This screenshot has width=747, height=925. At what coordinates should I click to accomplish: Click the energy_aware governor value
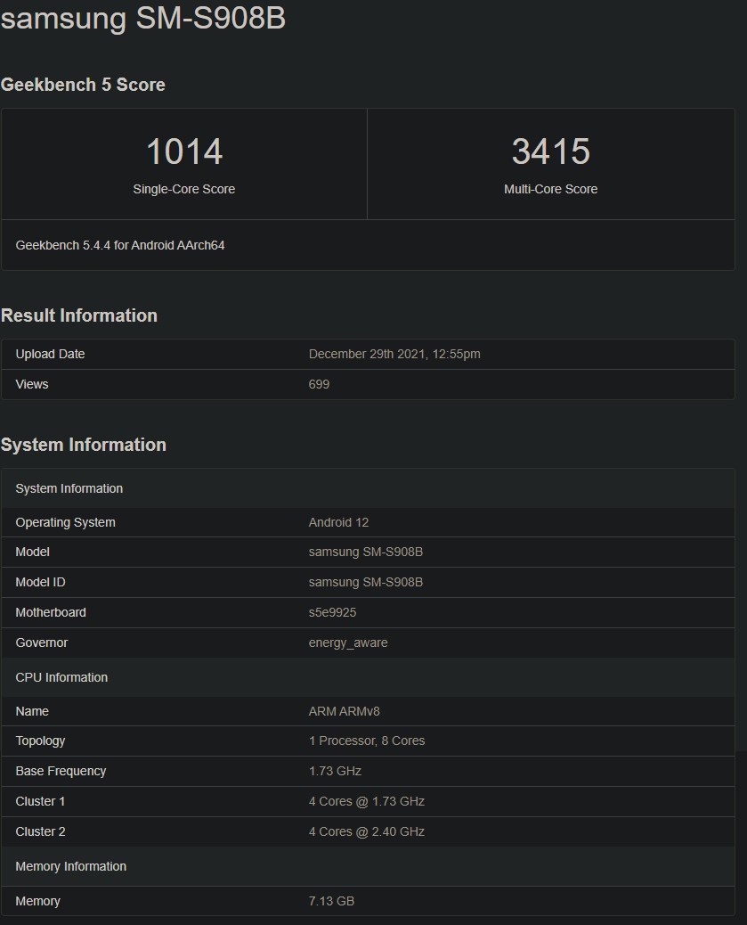348,643
